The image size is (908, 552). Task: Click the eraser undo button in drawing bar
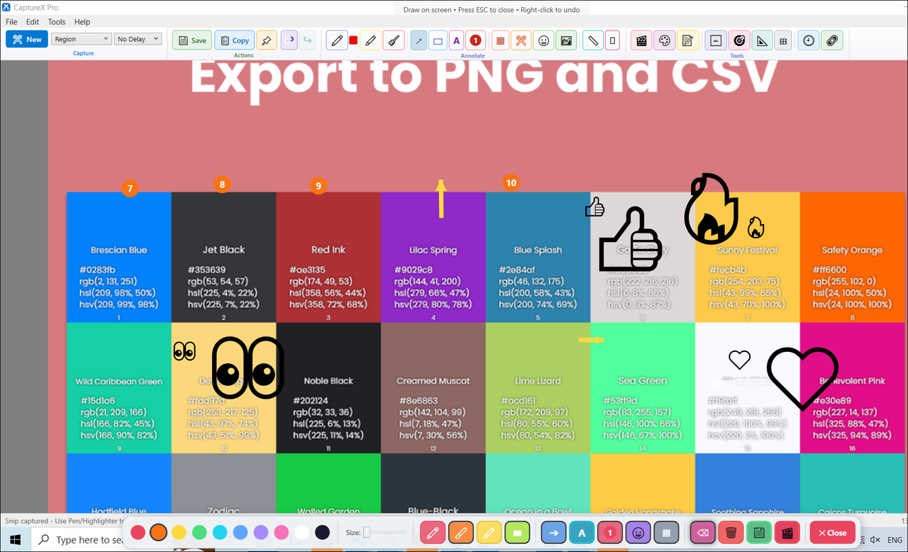[702, 532]
